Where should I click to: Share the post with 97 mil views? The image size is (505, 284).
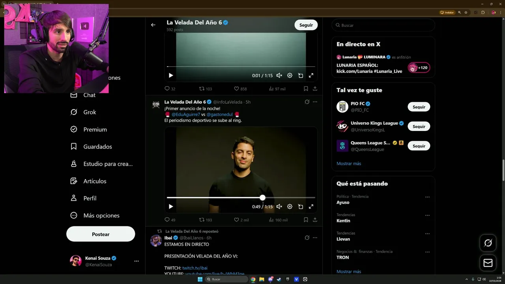pos(315,89)
